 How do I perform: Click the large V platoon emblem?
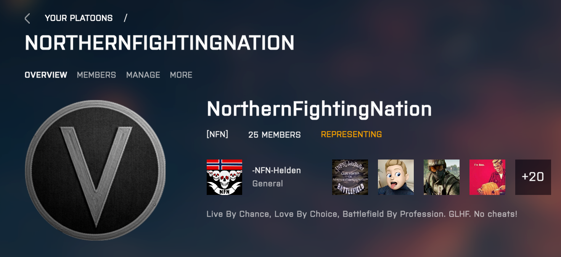[96, 170]
